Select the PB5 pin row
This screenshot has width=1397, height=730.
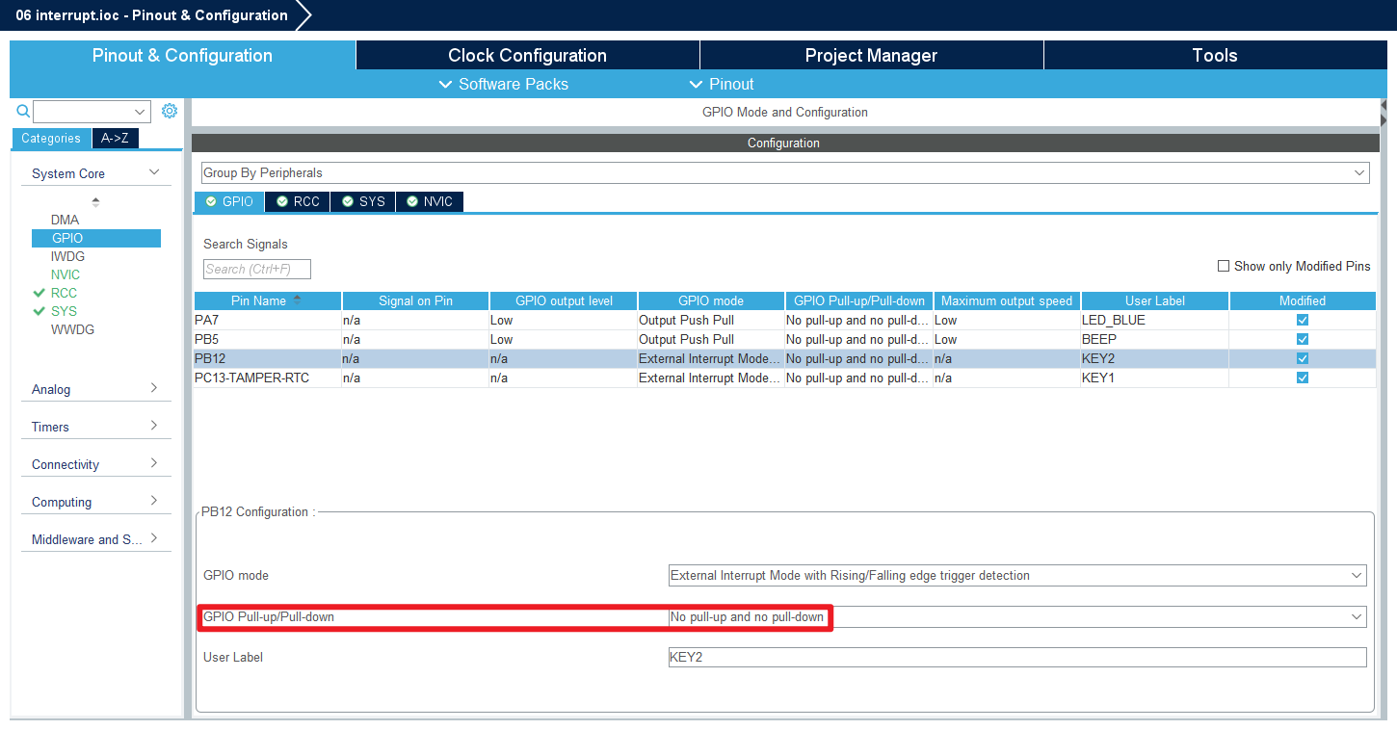[x=784, y=339]
